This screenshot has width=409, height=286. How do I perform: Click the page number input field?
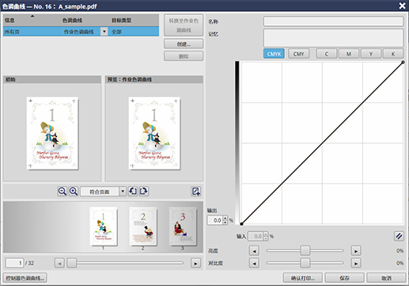(14, 263)
